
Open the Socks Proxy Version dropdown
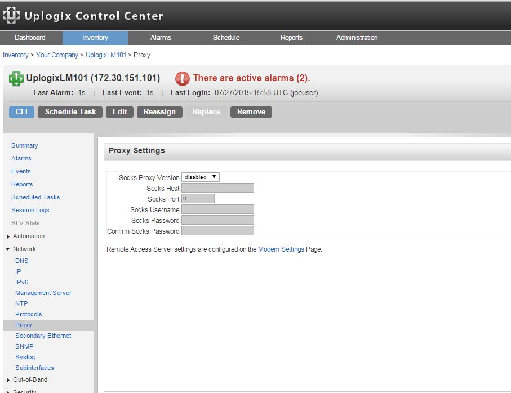201,177
